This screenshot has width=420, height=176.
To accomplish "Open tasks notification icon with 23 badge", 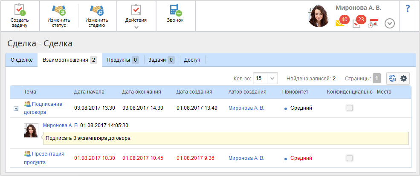I will tap(357, 23).
